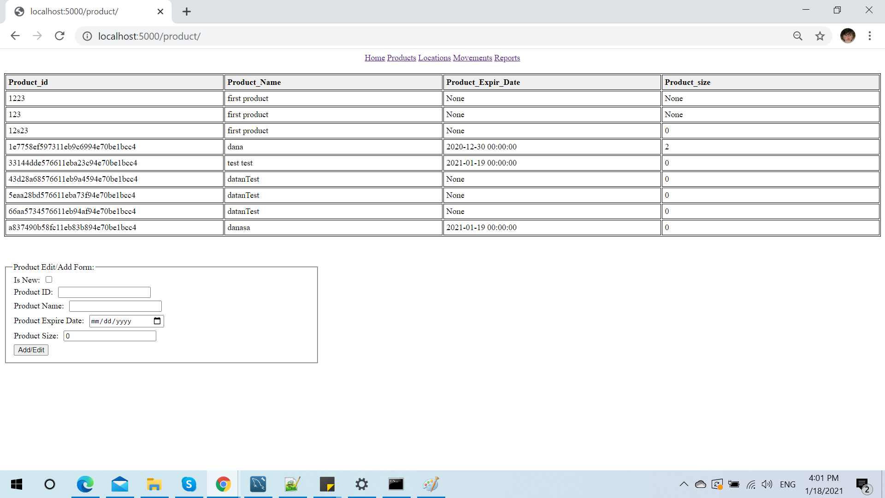Toggle the Is New checkbox
This screenshot has height=498, width=885.
point(49,279)
